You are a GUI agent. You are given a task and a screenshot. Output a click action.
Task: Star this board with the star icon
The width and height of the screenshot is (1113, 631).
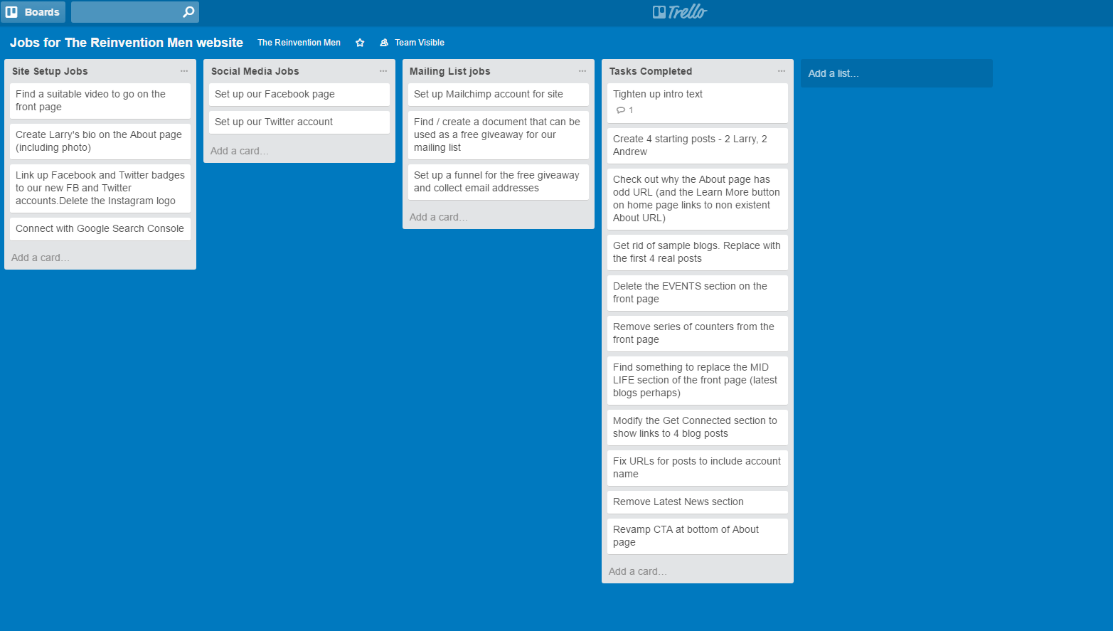point(360,43)
